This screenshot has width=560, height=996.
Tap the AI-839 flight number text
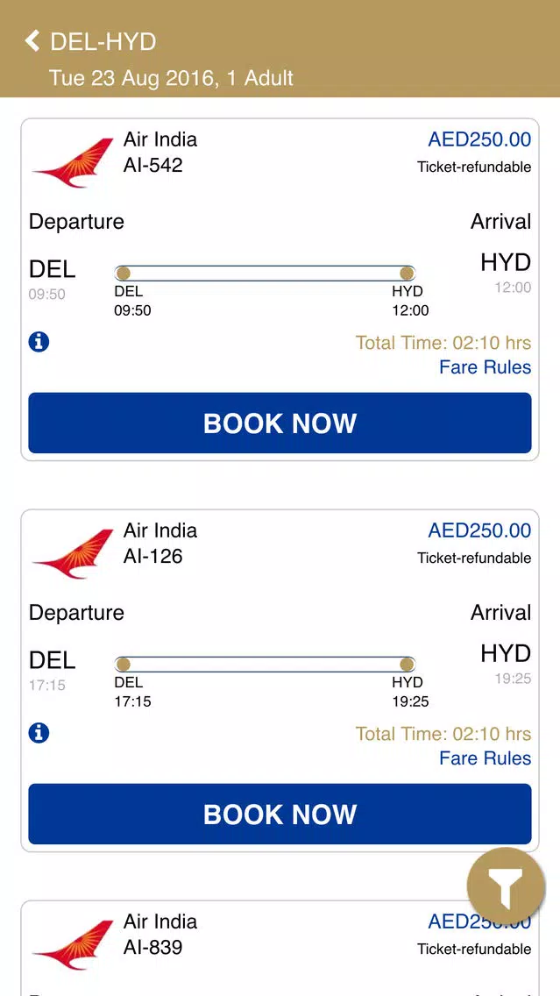[153, 947]
